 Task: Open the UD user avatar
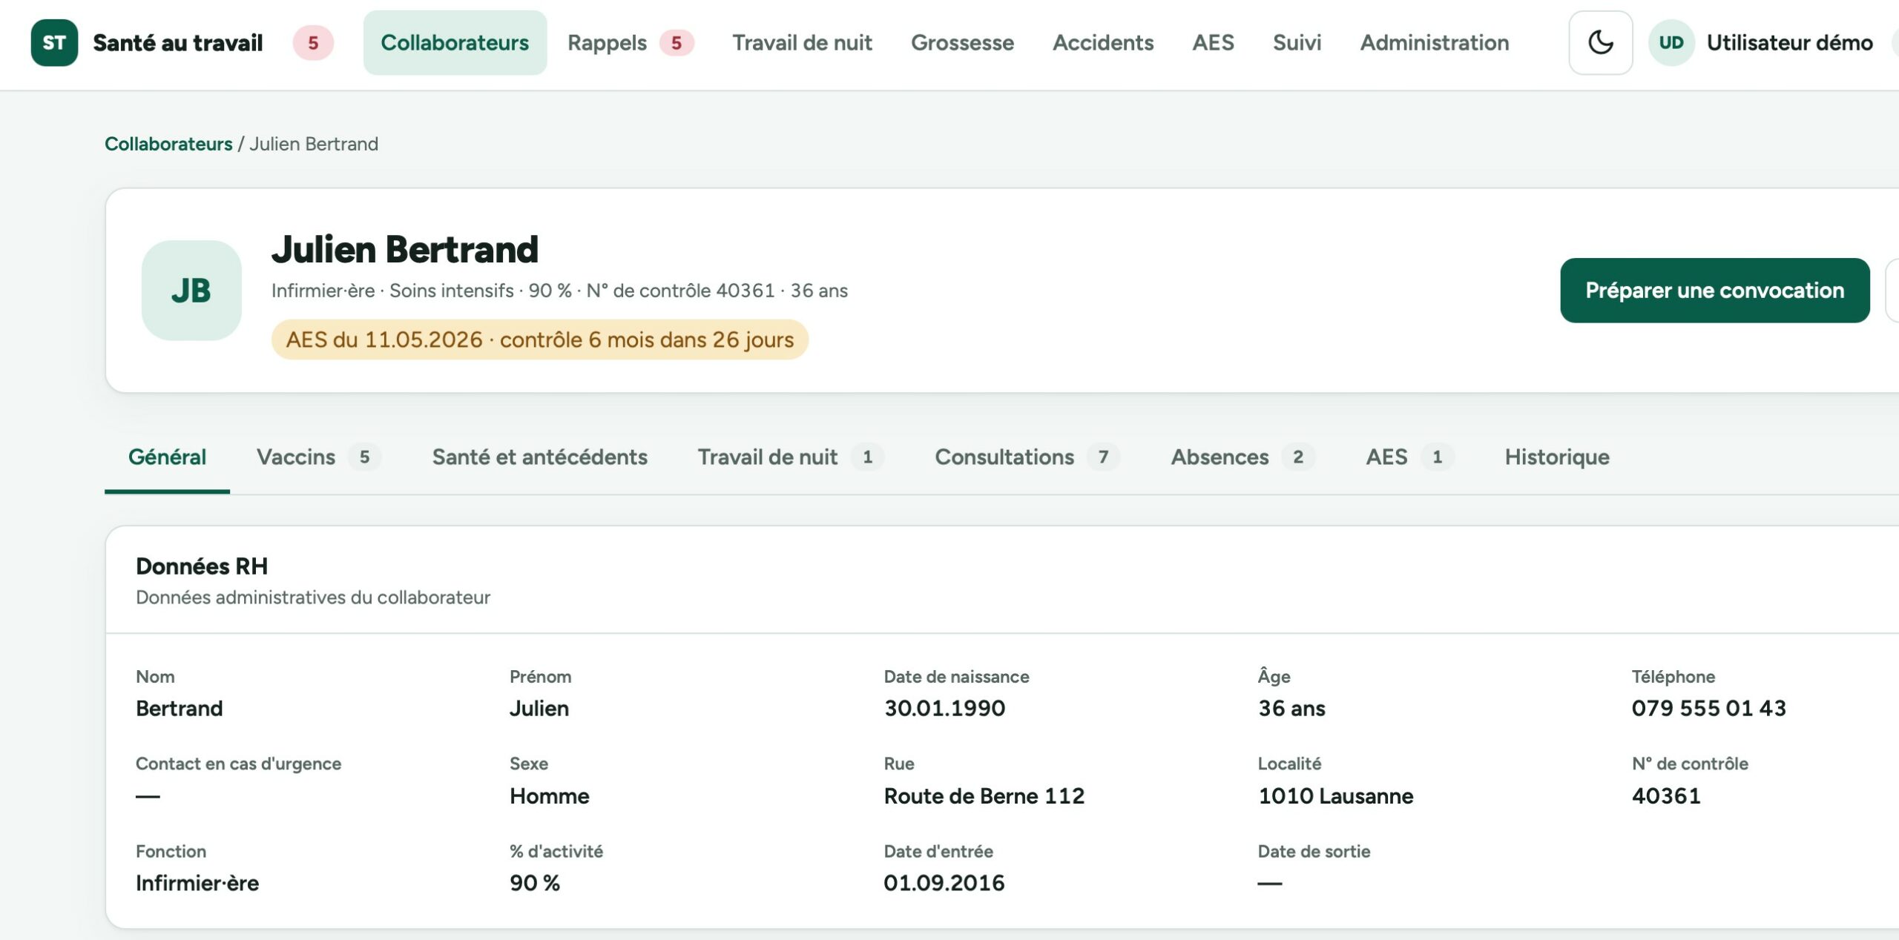(x=1671, y=42)
